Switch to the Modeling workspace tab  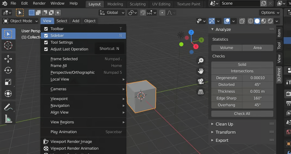pos(115,4)
